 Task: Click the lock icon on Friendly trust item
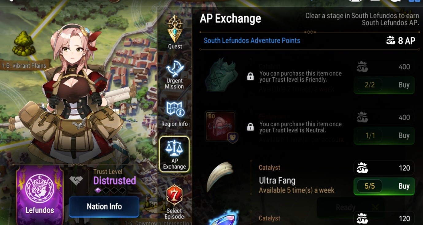pyautogui.click(x=250, y=76)
